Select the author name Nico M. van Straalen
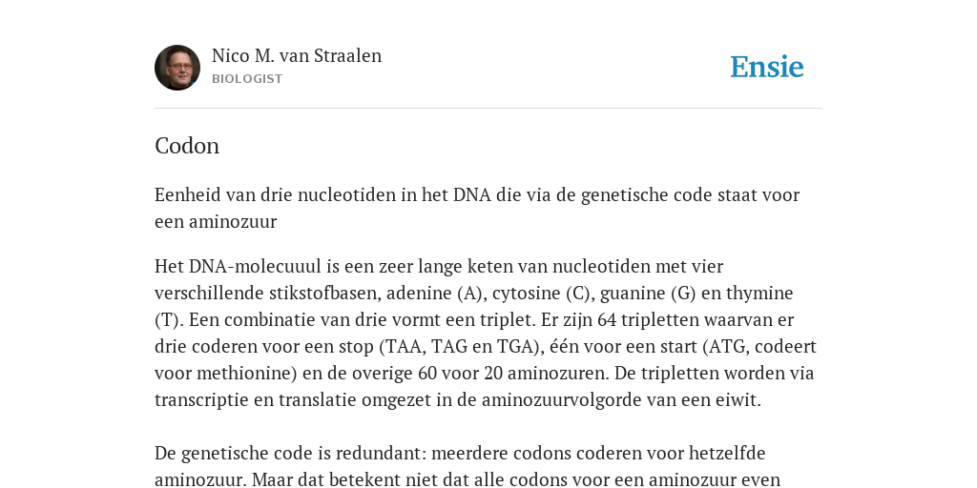 tap(297, 55)
